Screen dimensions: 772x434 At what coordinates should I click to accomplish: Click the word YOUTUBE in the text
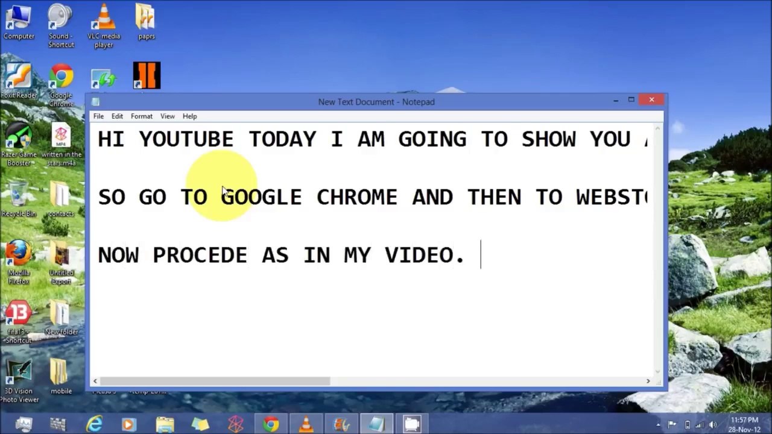186,139
